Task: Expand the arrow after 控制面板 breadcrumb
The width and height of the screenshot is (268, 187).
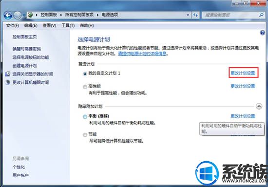Action: pyautogui.click(x=61, y=15)
